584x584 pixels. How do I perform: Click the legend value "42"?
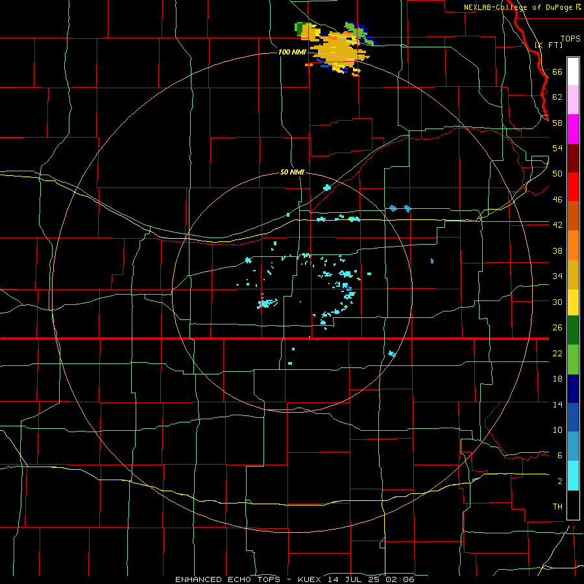[x=557, y=225]
